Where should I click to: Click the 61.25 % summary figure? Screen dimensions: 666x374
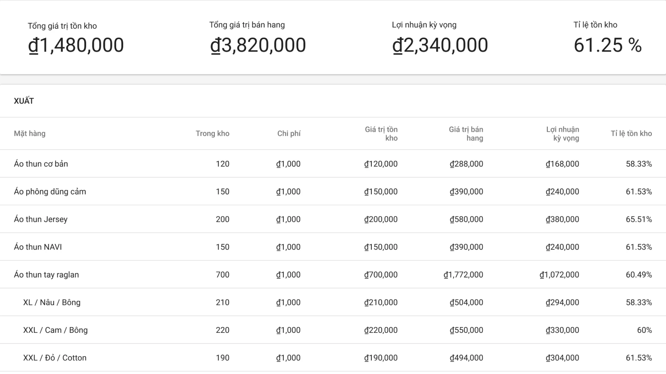(x=607, y=45)
